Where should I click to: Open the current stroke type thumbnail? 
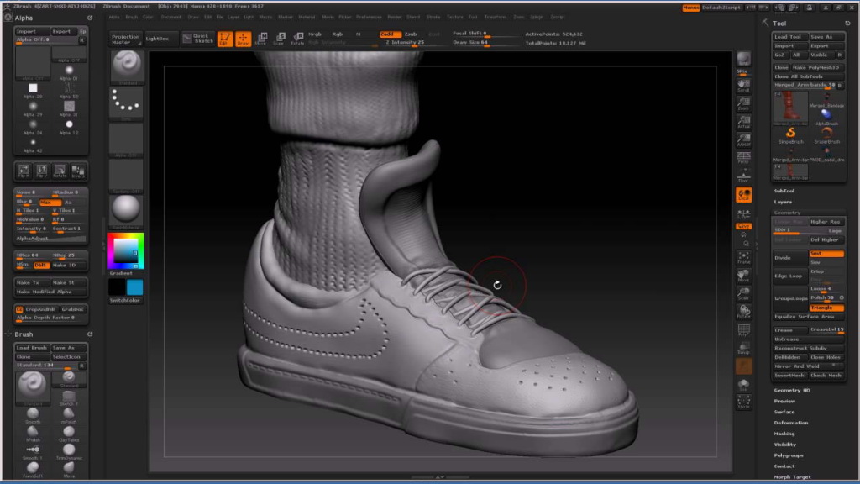click(126, 102)
